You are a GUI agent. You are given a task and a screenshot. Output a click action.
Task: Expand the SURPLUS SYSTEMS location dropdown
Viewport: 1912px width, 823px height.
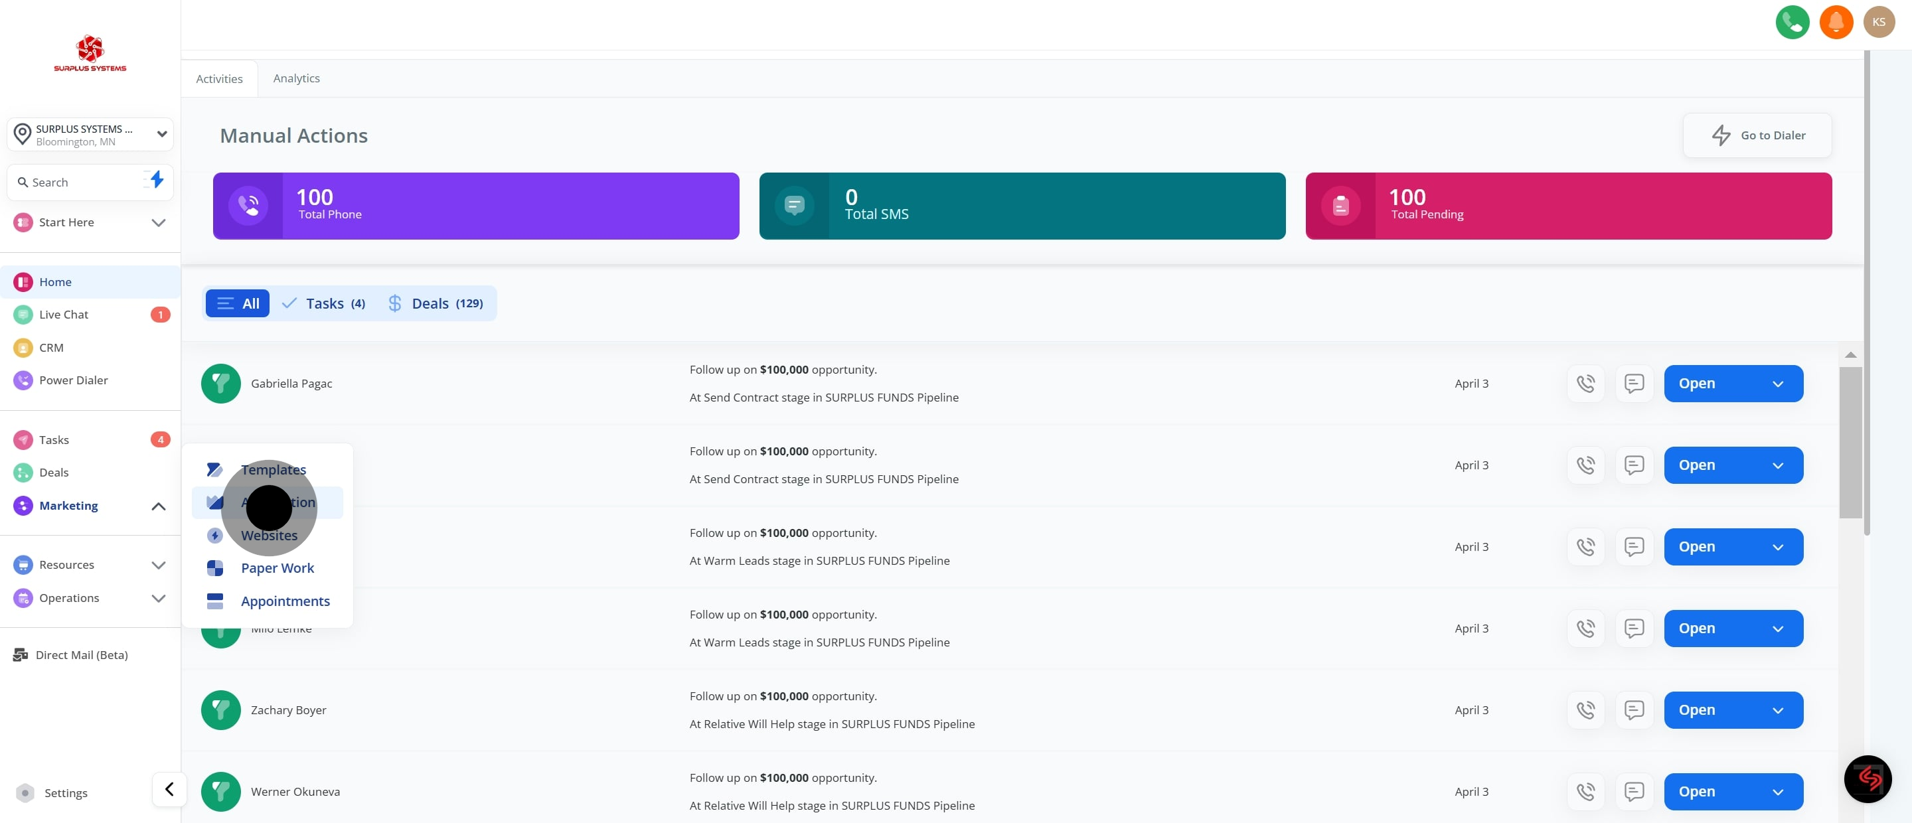point(161,134)
